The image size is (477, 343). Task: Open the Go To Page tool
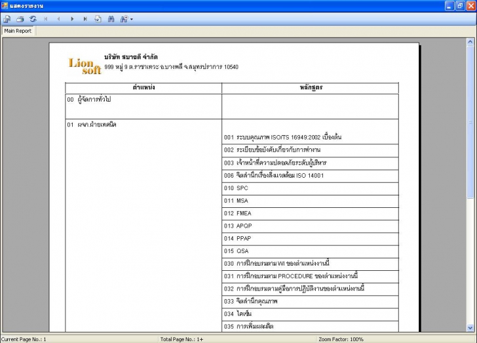point(98,19)
